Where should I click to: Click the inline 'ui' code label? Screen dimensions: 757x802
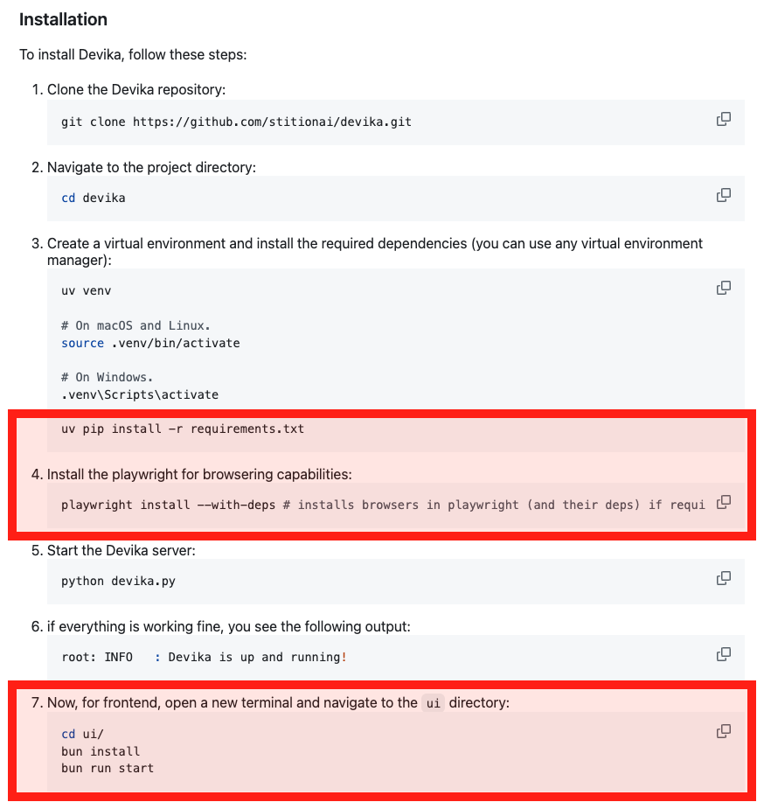[433, 703]
